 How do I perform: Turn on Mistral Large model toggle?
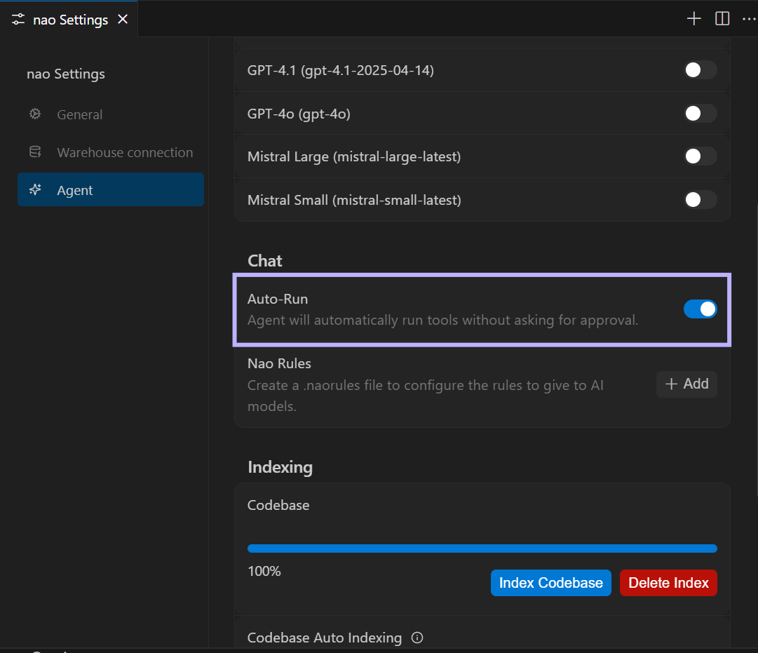[x=700, y=156]
